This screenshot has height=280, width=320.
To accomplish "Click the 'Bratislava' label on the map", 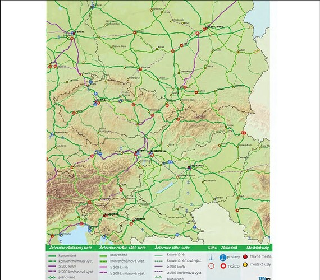I will click(158, 151).
